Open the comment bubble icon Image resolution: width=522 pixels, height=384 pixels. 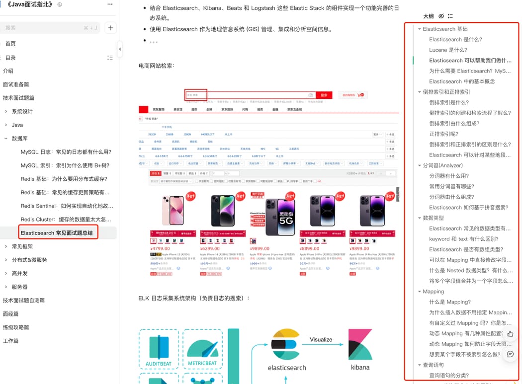pos(510,354)
